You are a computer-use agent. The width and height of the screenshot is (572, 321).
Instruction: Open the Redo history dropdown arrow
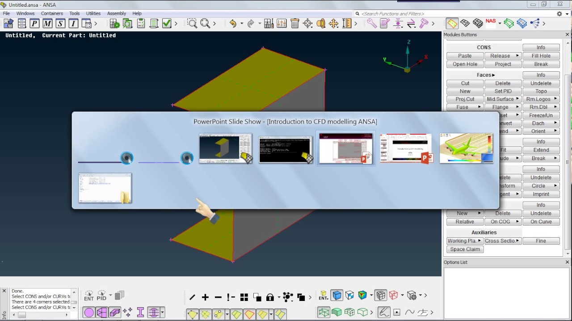(x=260, y=24)
